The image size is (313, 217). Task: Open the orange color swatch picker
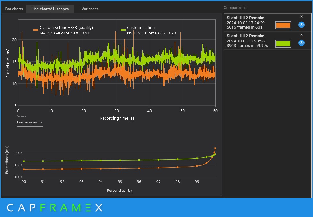pos(283,25)
